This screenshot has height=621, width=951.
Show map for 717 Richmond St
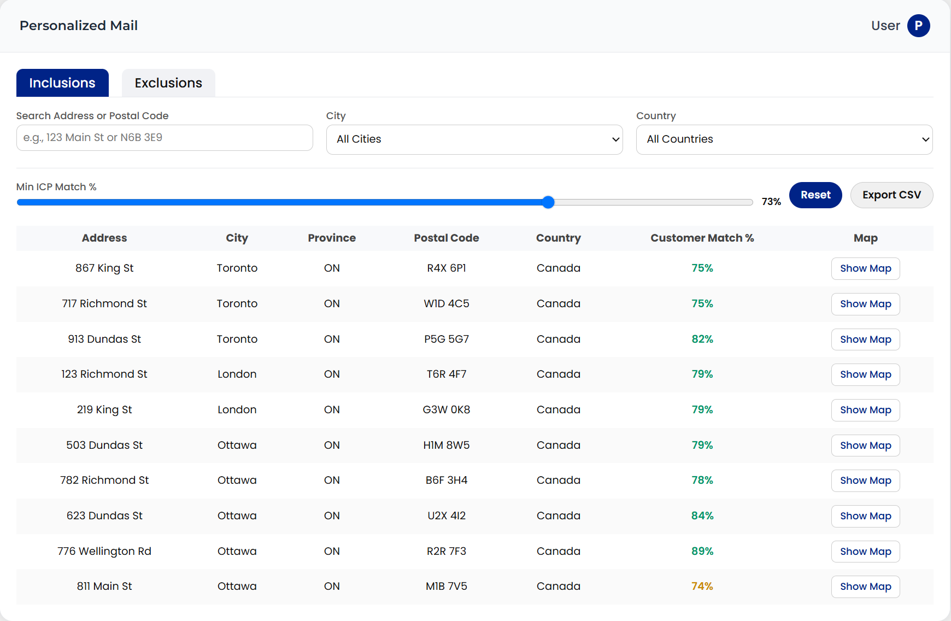click(865, 304)
